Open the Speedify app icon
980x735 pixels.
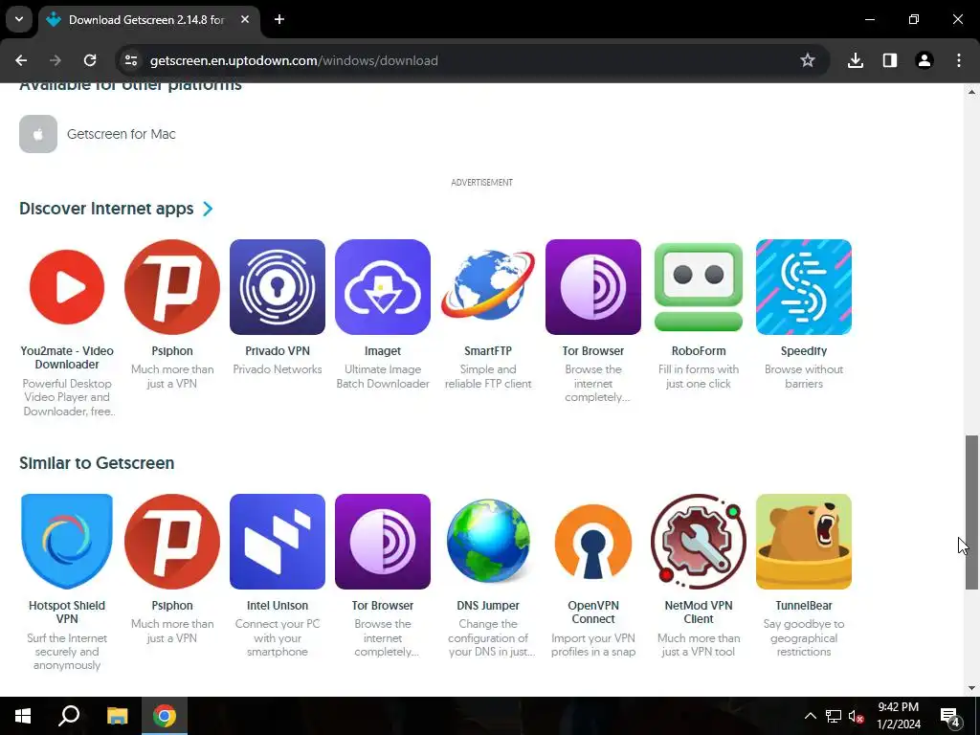coord(804,287)
